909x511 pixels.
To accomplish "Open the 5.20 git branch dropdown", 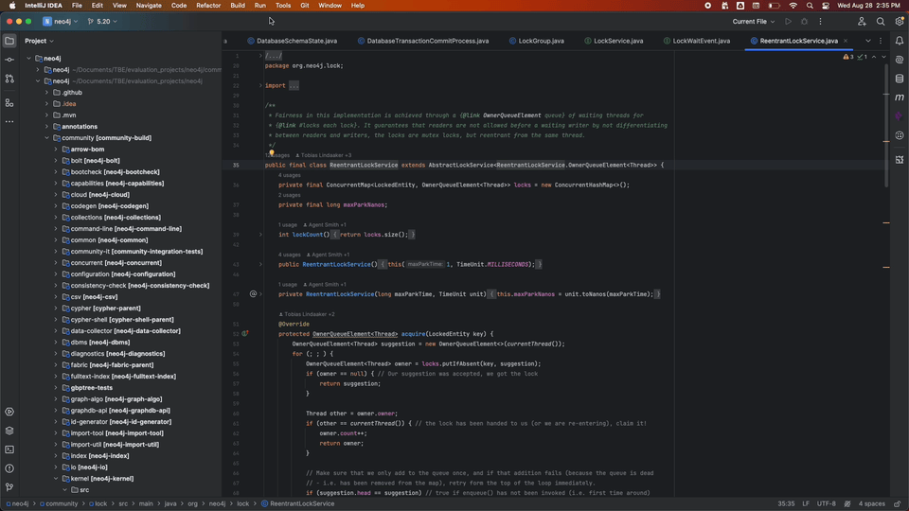I will click(x=103, y=21).
